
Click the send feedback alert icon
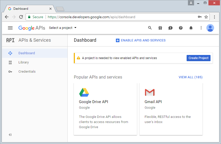(170, 28)
